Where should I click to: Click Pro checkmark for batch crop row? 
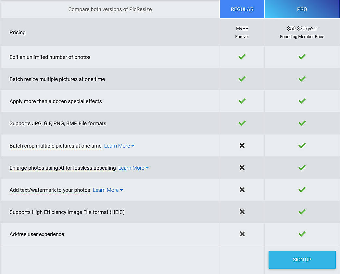(x=302, y=146)
